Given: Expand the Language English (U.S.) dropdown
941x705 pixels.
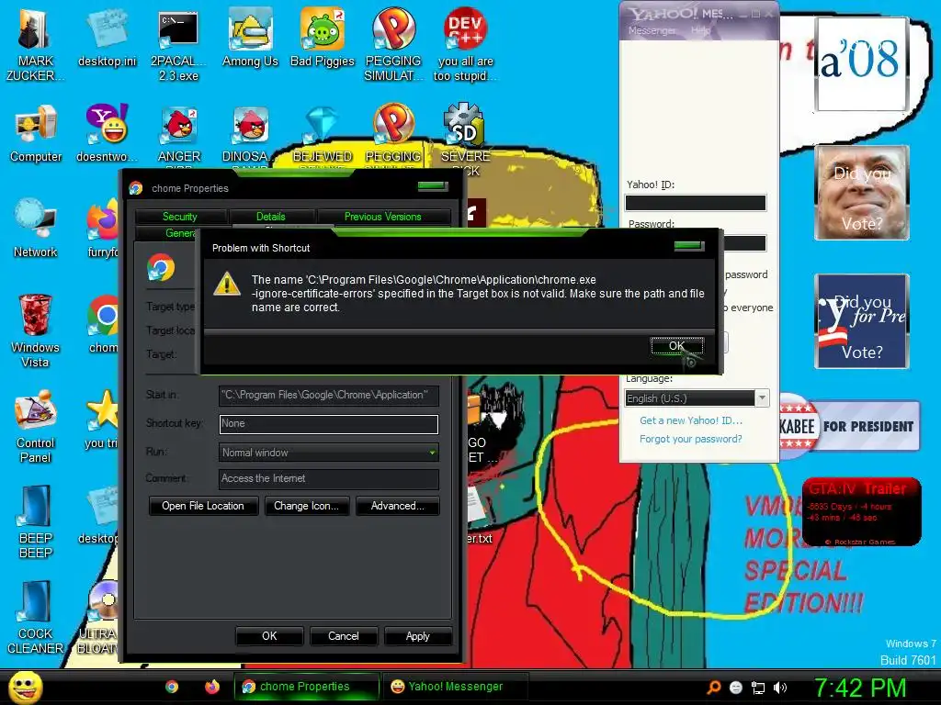Looking at the screenshot, I should pyautogui.click(x=762, y=398).
